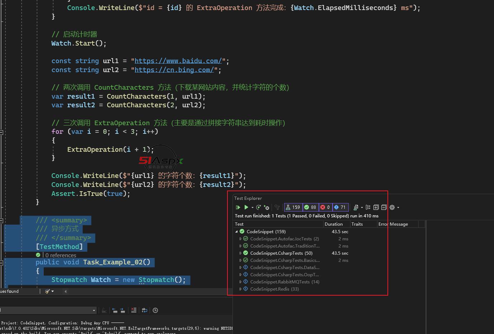Click Collapse All icon in Test Explorer

(x=384, y=207)
